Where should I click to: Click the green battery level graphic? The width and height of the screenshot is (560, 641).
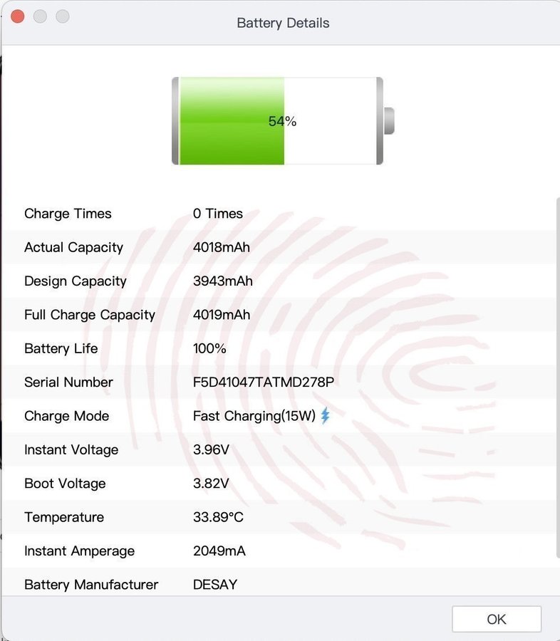coord(232,121)
